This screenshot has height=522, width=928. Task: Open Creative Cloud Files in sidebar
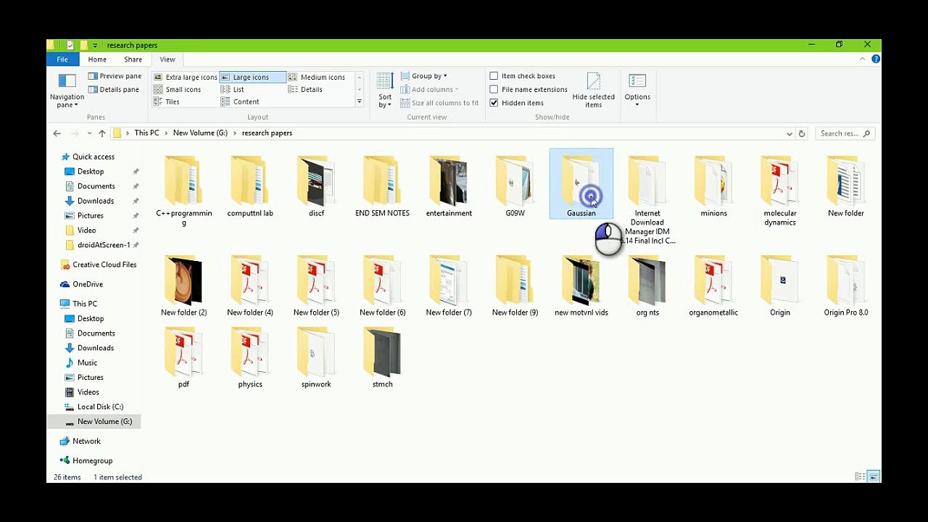tap(99, 265)
